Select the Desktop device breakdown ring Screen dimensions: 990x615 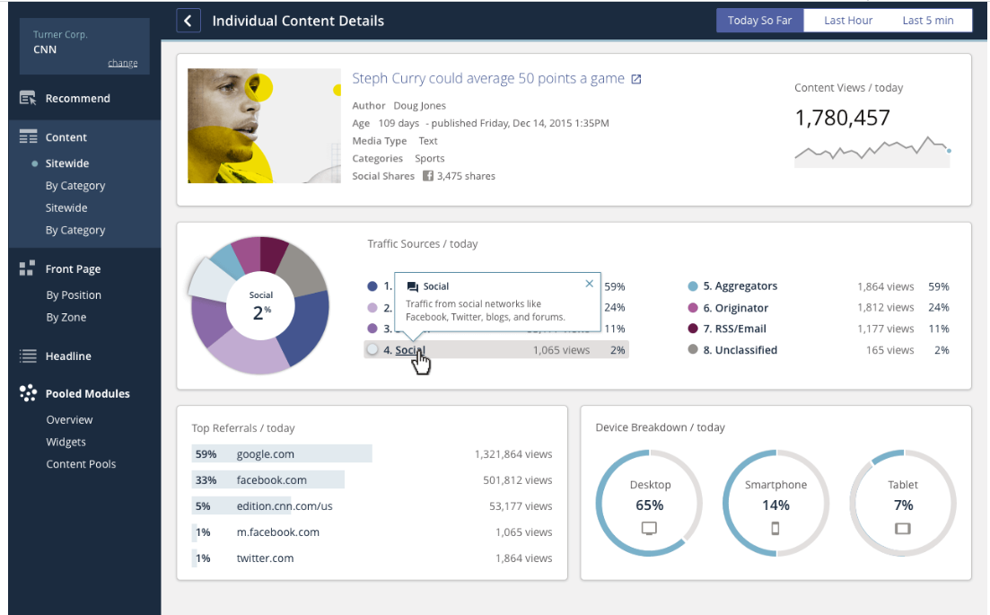[x=649, y=504]
